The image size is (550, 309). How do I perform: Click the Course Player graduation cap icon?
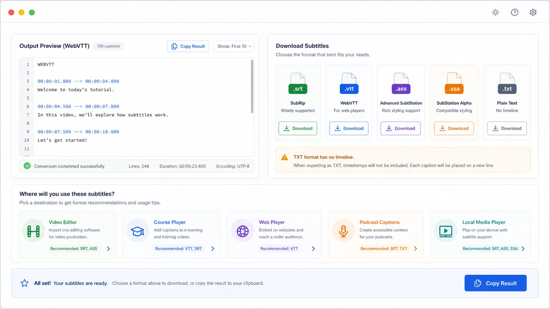pyautogui.click(x=137, y=231)
